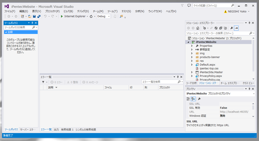Select iPentecSite.Master in Solution Explorer

point(211,72)
